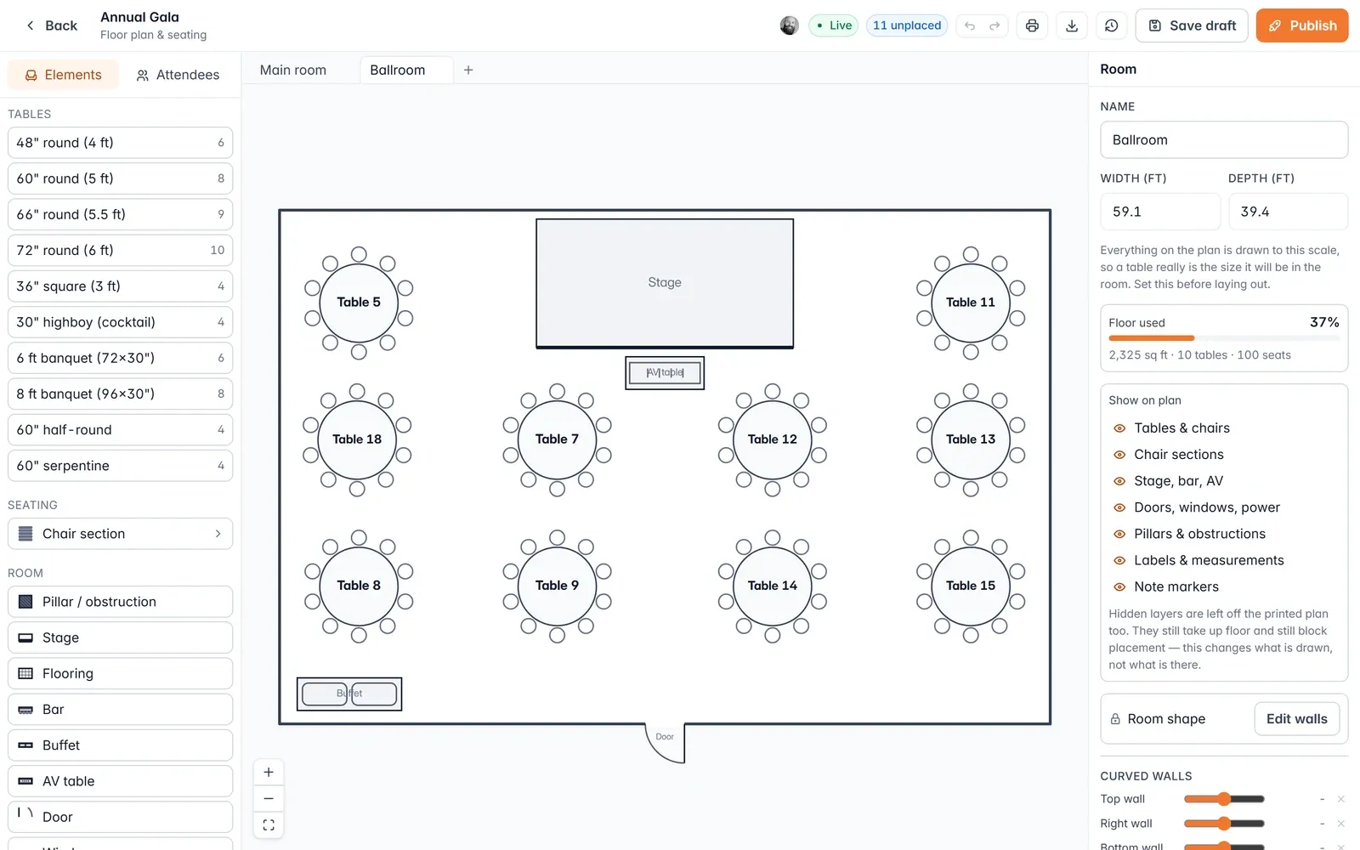
Task: Switch to the Elements tab
Action: 64,75
